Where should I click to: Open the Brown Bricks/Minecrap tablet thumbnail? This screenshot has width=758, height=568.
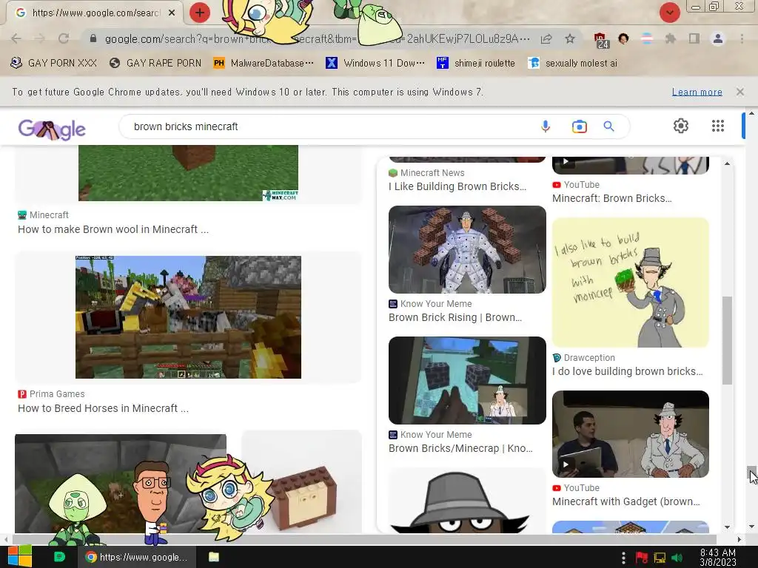point(467,381)
